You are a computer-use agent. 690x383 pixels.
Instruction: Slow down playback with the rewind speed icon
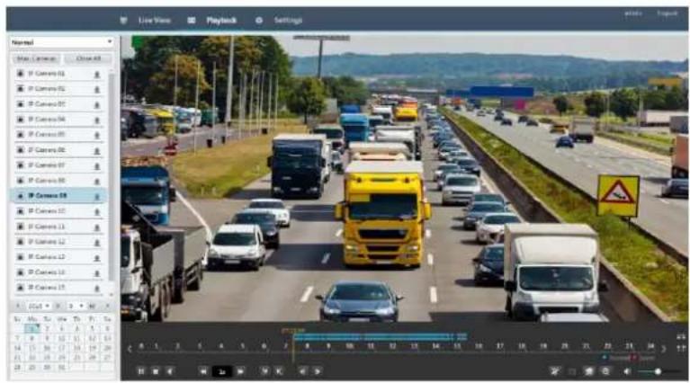203,371
